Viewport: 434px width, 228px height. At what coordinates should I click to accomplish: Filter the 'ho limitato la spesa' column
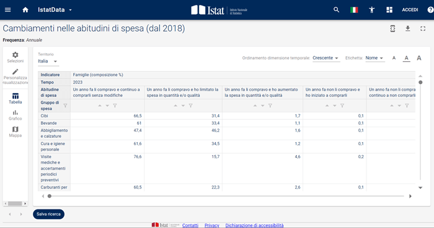point(191,106)
